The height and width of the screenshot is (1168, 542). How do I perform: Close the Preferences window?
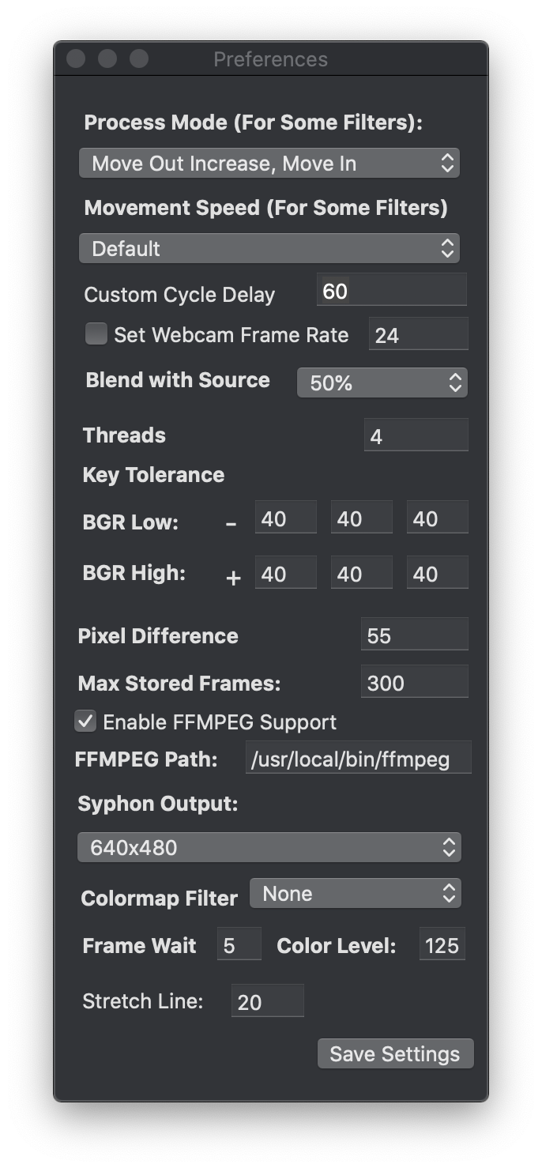[76, 59]
